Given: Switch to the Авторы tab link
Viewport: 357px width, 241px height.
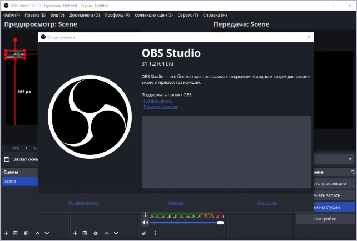Looking at the screenshot, I should click(175, 202).
